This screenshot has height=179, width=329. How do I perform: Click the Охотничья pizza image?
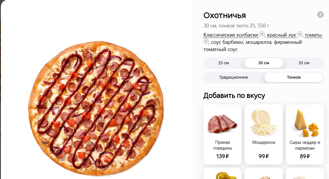tap(96, 108)
